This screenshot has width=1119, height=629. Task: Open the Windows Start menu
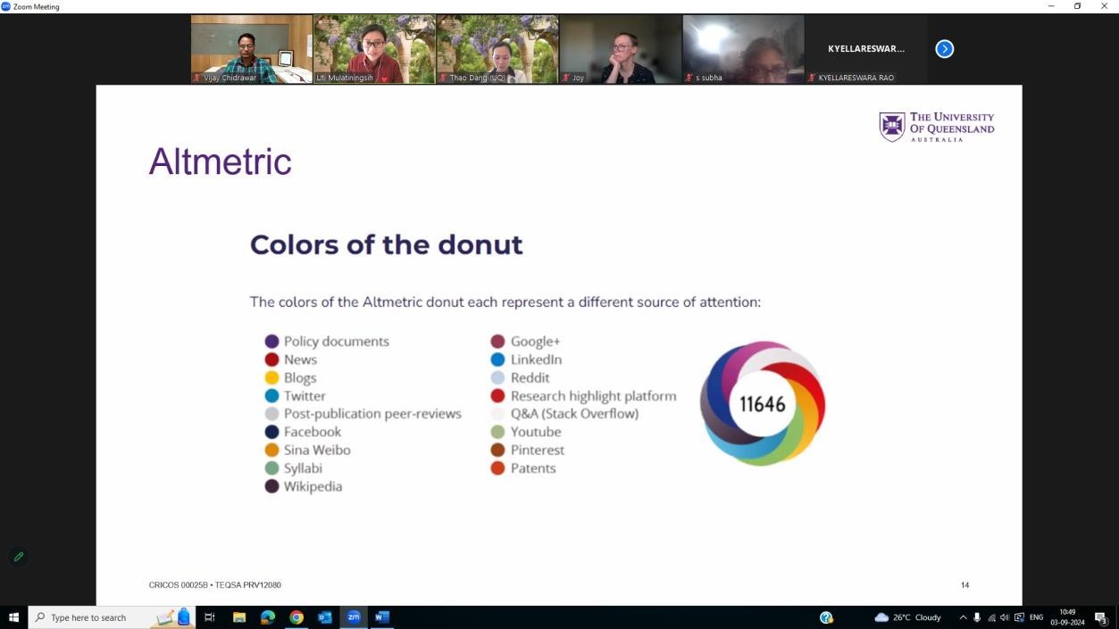coord(13,617)
